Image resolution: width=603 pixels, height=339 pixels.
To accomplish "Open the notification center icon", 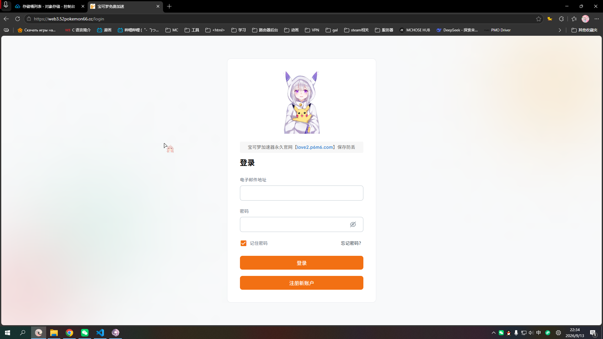I will [593, 333].
